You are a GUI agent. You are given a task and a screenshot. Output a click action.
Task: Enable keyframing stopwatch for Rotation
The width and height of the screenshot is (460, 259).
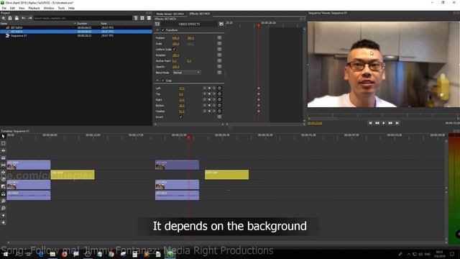click(x=219, y=55)
